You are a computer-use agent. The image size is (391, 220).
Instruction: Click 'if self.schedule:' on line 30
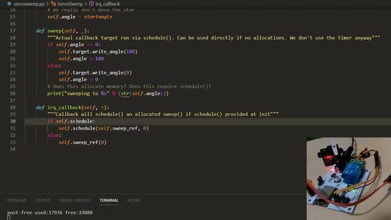(71, 121)
